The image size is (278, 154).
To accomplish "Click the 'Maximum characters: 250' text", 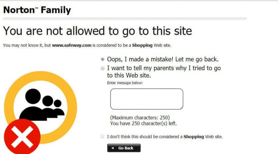I will [x=140, y=118].
